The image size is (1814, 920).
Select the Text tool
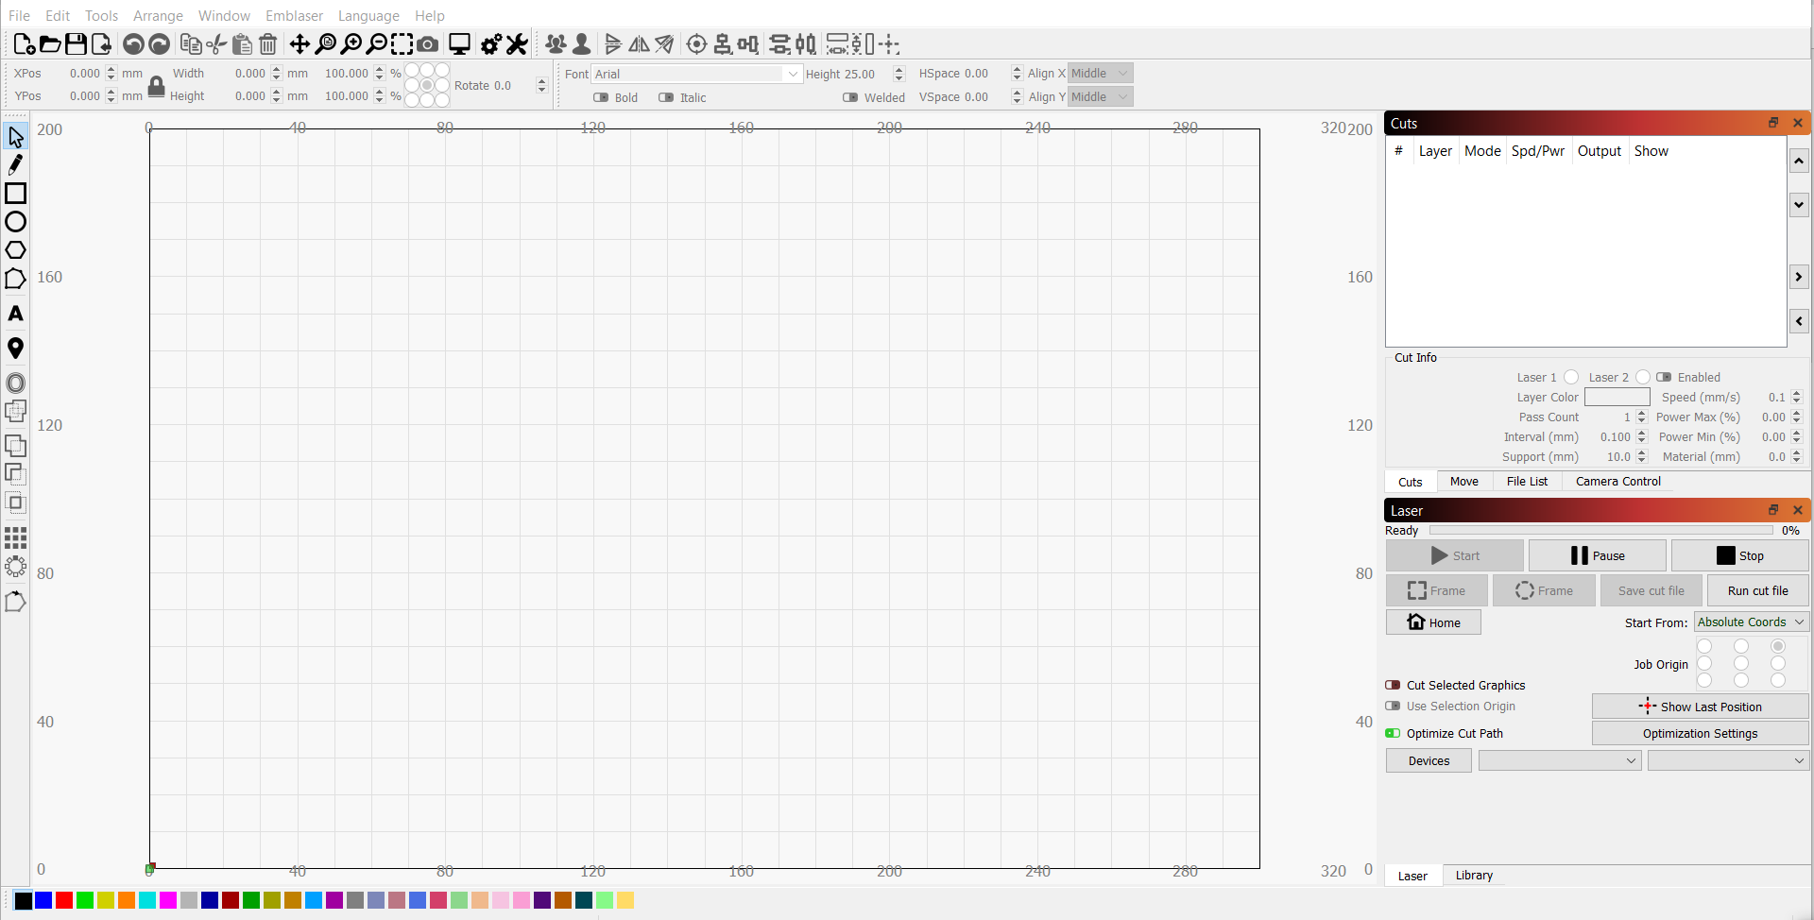coord(15,314)
